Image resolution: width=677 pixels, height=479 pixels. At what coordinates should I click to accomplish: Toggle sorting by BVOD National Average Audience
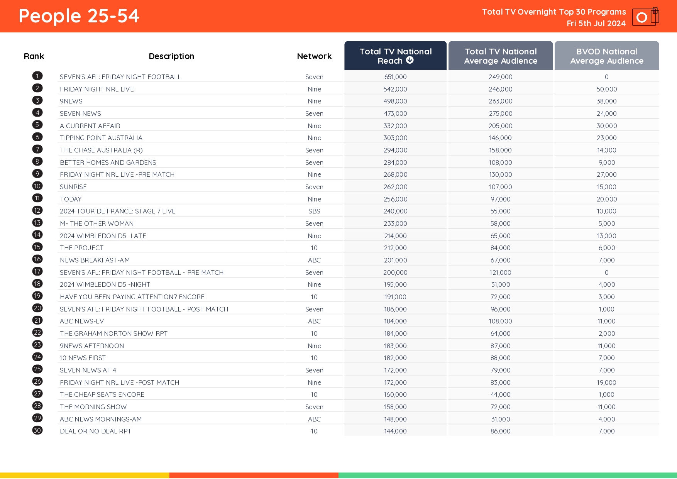tap(606, 56)
